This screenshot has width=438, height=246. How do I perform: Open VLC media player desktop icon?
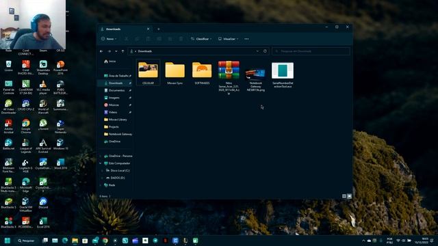[x=43, y=87]
